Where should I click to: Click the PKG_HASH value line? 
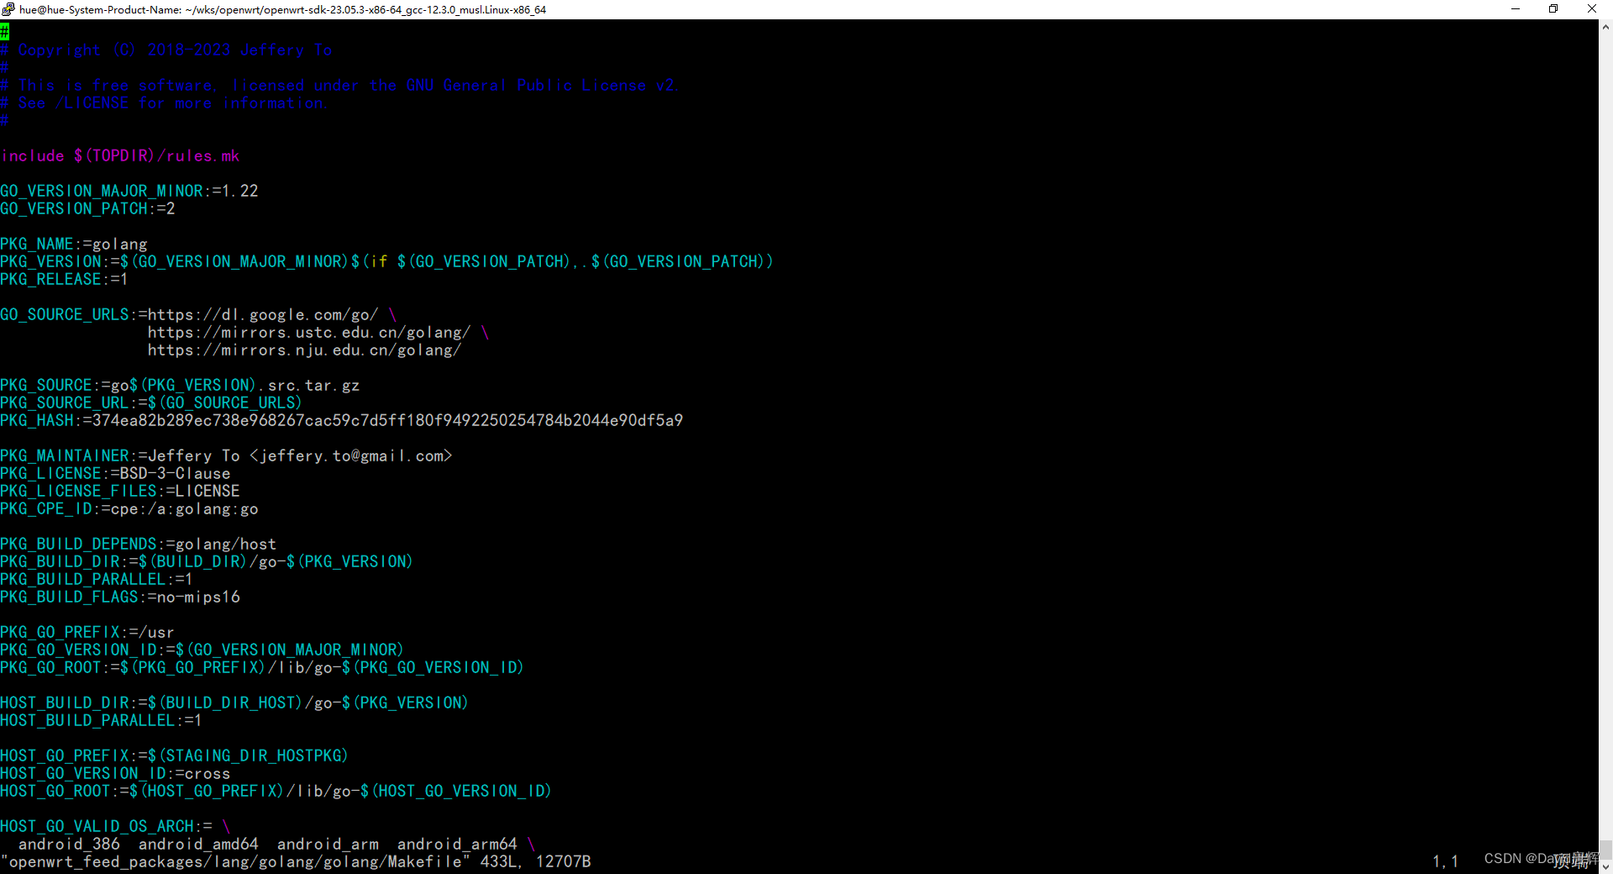[342, 421]
